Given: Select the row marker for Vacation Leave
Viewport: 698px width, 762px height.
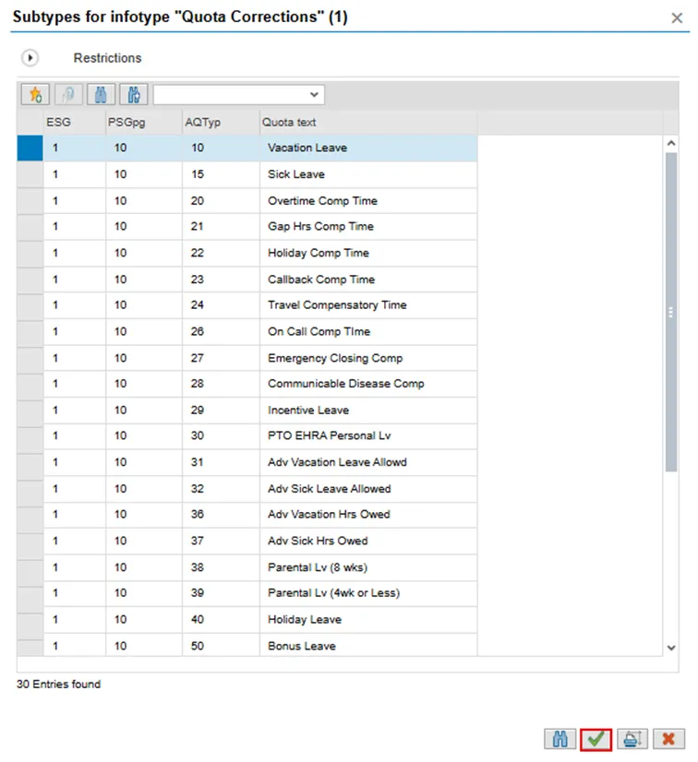Looking at the screenshot, I should point(30,148).
